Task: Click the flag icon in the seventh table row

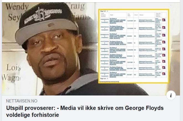Action: pos(164,61)
